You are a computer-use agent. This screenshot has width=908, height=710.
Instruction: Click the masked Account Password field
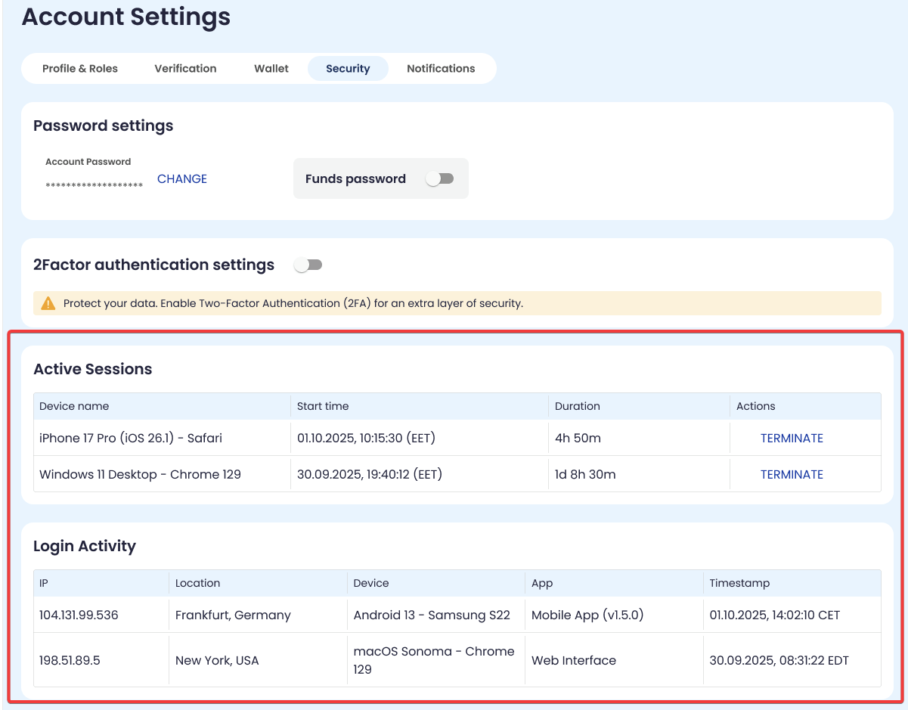point(94,185)
